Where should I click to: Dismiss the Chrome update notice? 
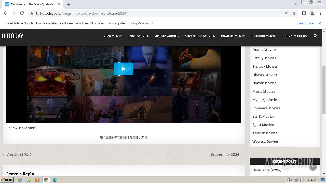(320, 23)
